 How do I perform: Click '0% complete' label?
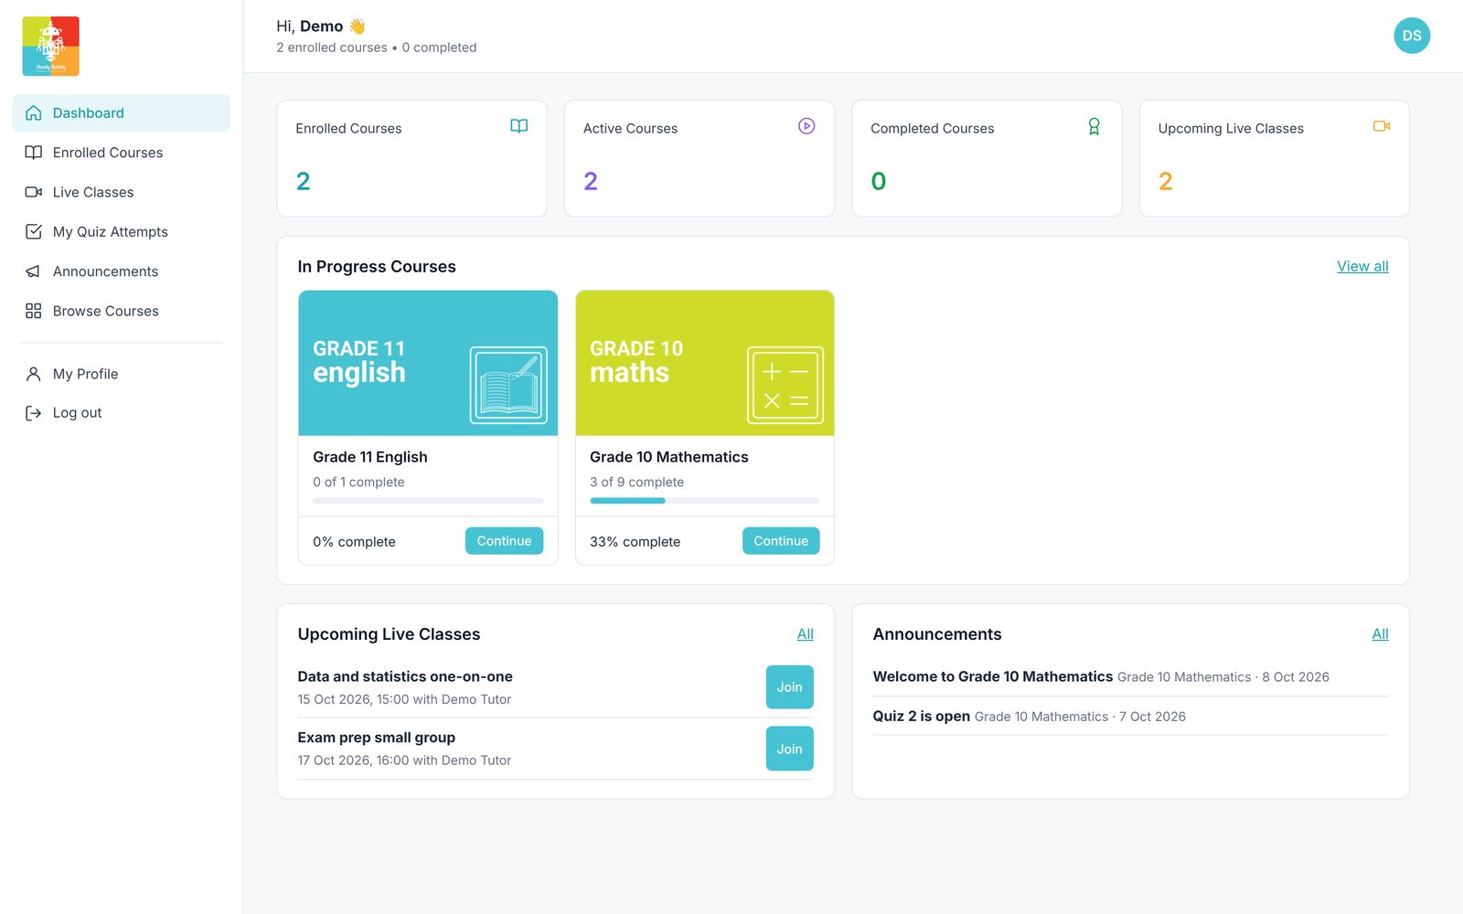[354, 542]
